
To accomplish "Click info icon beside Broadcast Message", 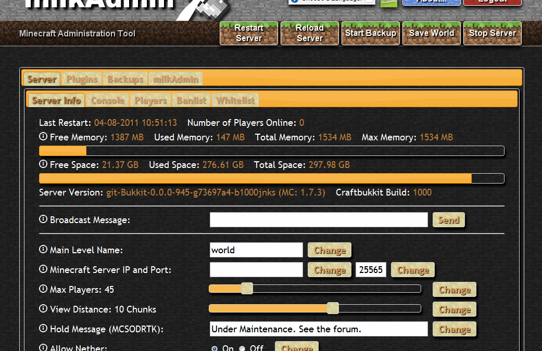I will (x=43, y=219).
